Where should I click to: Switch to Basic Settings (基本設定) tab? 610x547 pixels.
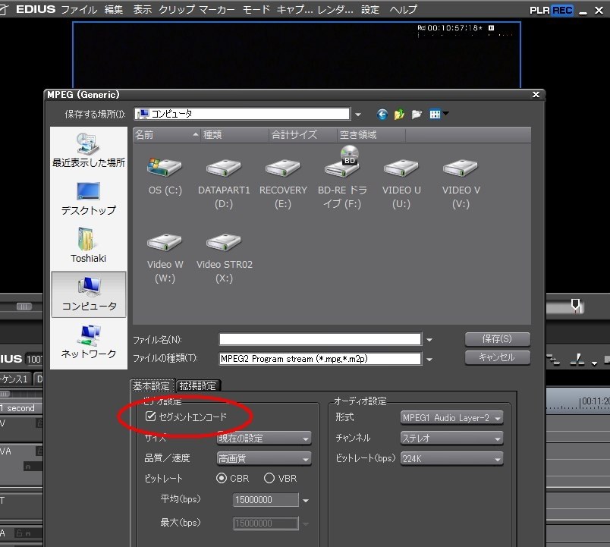tap(152, 385)
